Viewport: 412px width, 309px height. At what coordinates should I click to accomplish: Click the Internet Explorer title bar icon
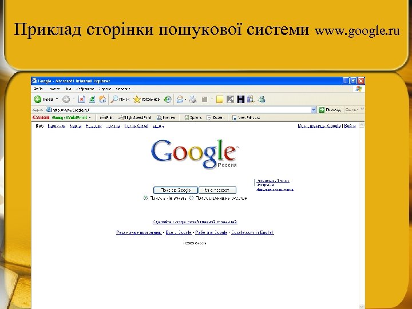[34, 81]
